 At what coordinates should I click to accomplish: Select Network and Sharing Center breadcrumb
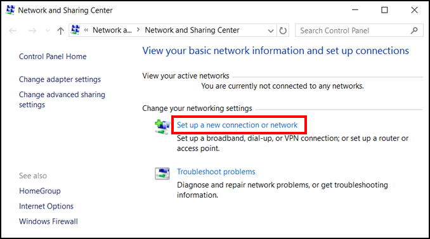click(x=192, y=30)
